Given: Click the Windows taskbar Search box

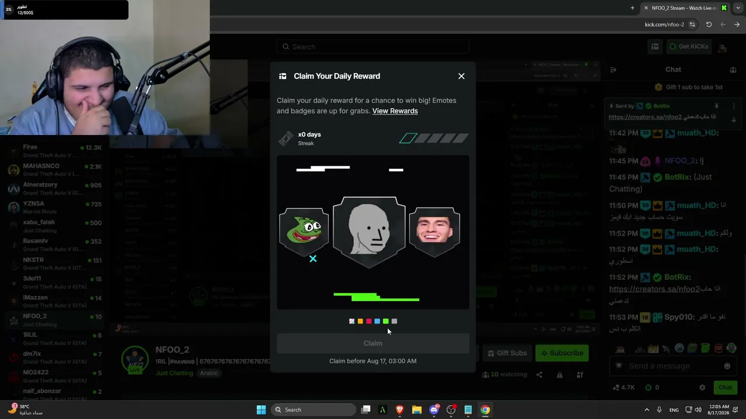Looking at the screenshot, I should pyautogui.click(x=314, y=410).
